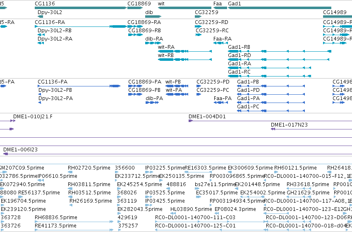The height and width of the screenshot is (232, 352).
Task: Open transcript CG18869-RA
Action: pos(144,22)
